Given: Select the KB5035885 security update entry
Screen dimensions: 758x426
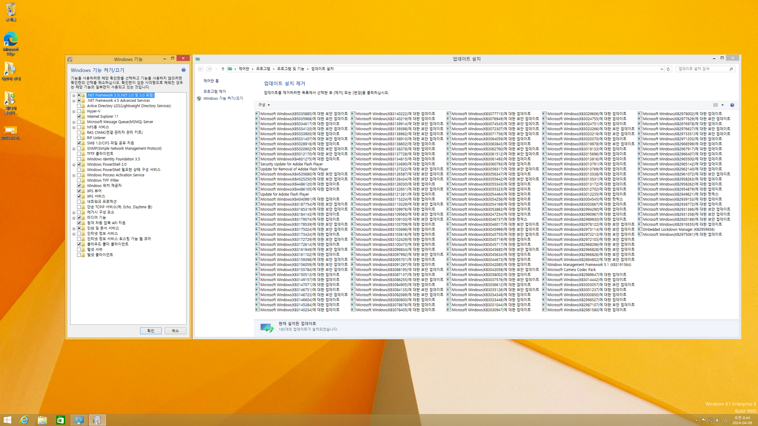Looking at the screenshot, I should pos(302,114).
